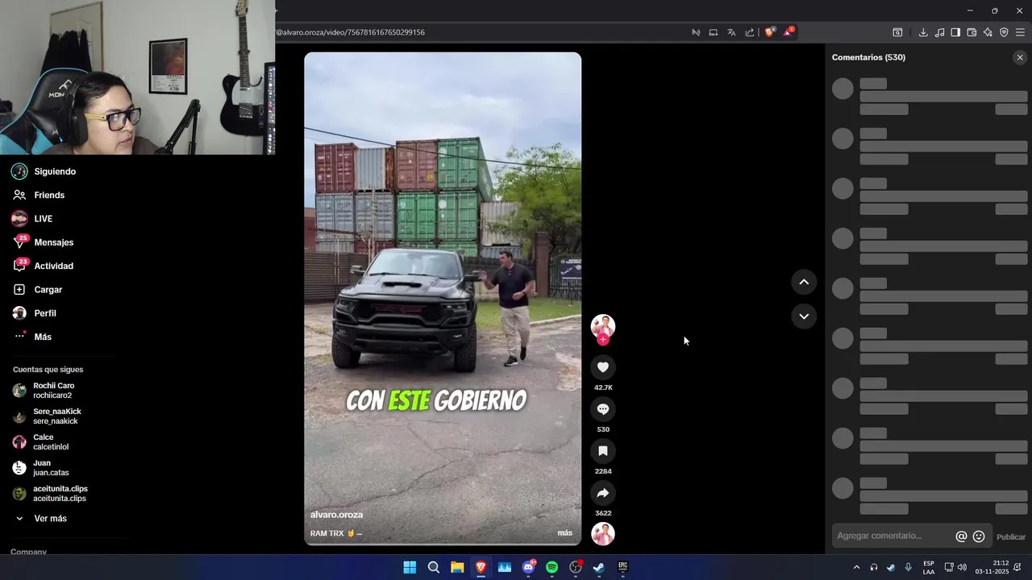Follow alvaro.oroza via the plus badge

(602, 340)
